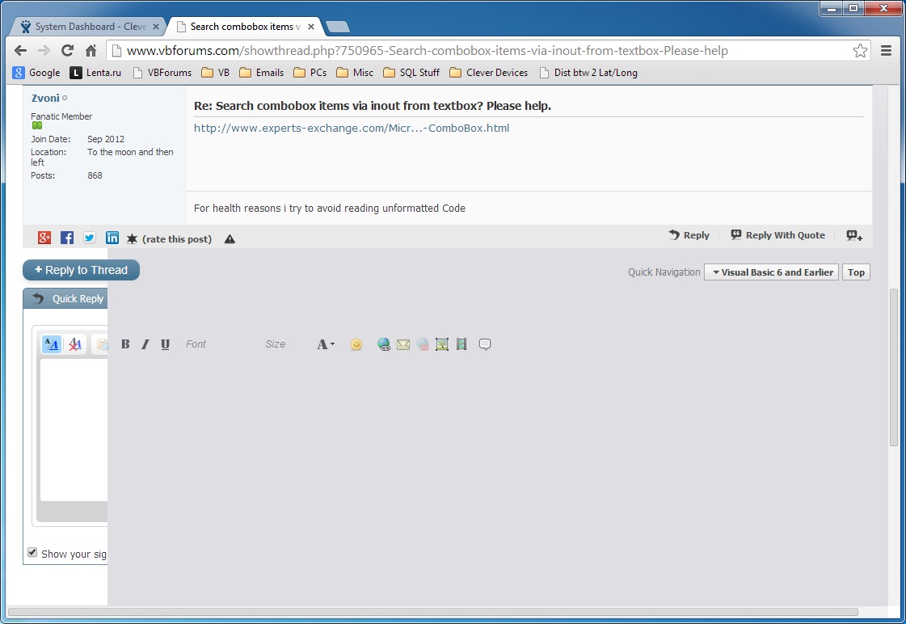
Task: Open the SQL Stuff bookmarks folder
Action: (411, 73)
